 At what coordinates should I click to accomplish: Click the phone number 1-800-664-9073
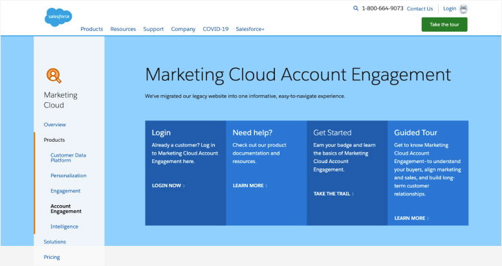click(x=382, y=8)
